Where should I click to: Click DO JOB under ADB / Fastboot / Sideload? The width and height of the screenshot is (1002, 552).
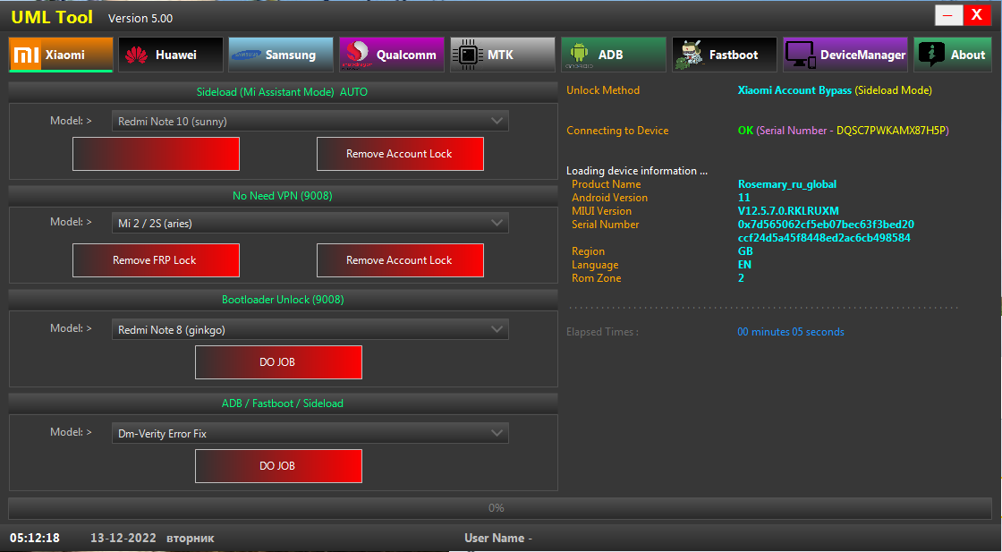point(278,466)
